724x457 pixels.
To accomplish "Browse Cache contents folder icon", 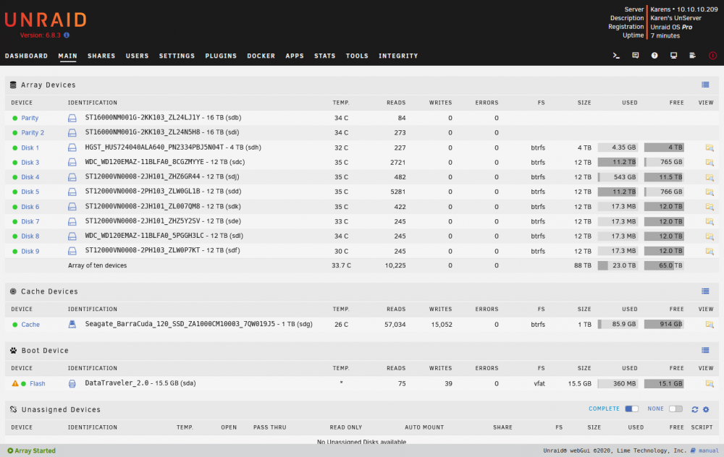I will pos(710,325).
